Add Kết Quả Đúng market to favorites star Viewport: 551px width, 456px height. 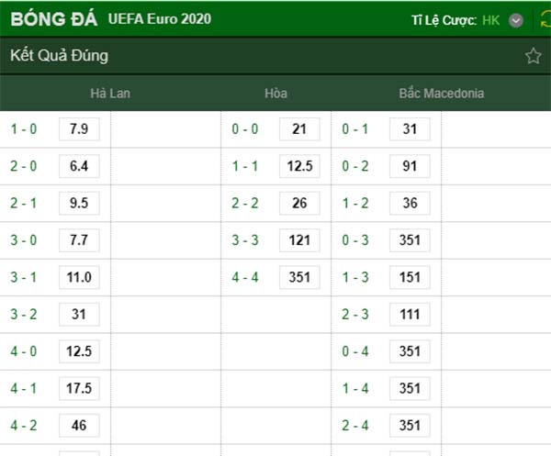point(533,56)
